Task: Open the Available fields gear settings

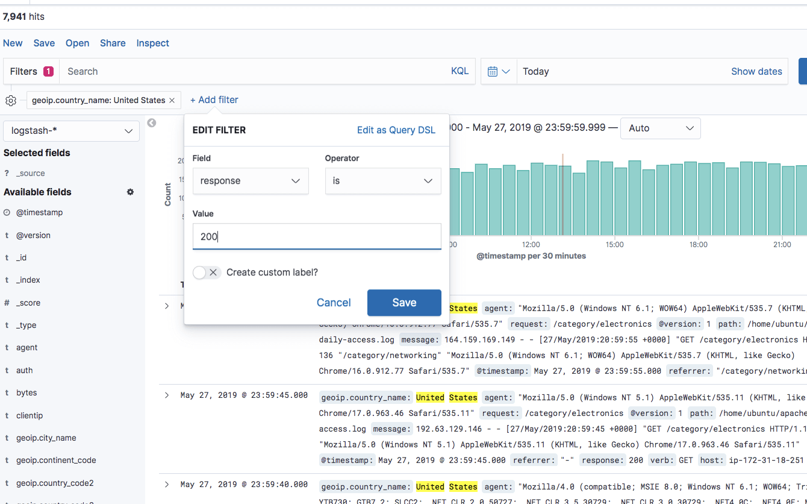Action: coord(130,192)
